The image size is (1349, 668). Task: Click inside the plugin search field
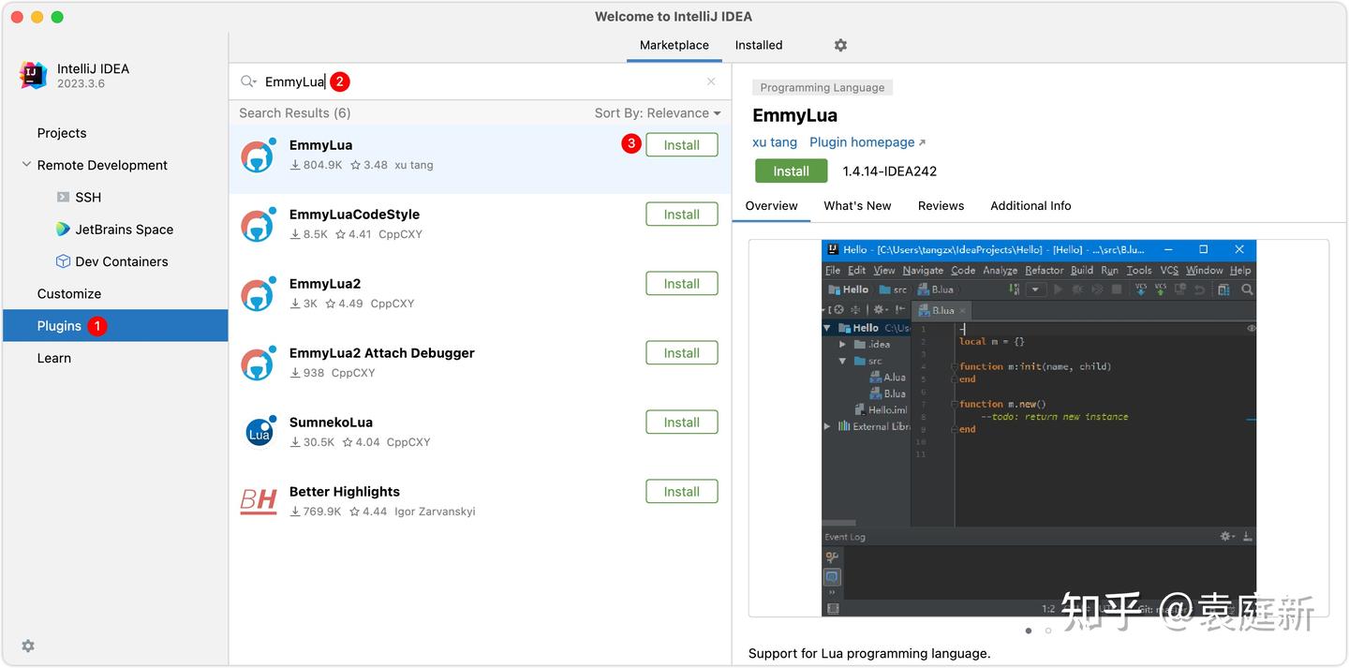click(x=479, y=82)
